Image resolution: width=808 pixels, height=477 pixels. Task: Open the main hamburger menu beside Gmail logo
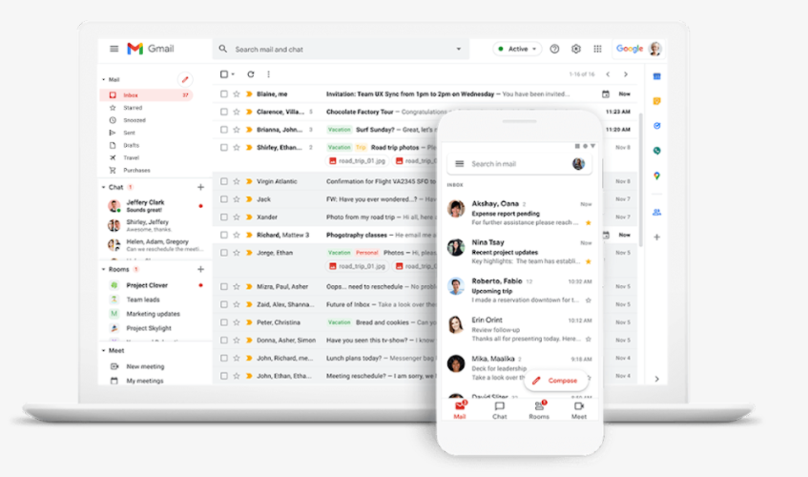click(114, 49)
